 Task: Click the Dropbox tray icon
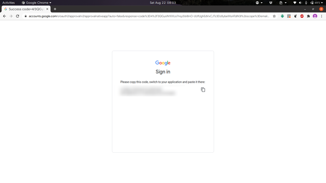tap(271, 3)
